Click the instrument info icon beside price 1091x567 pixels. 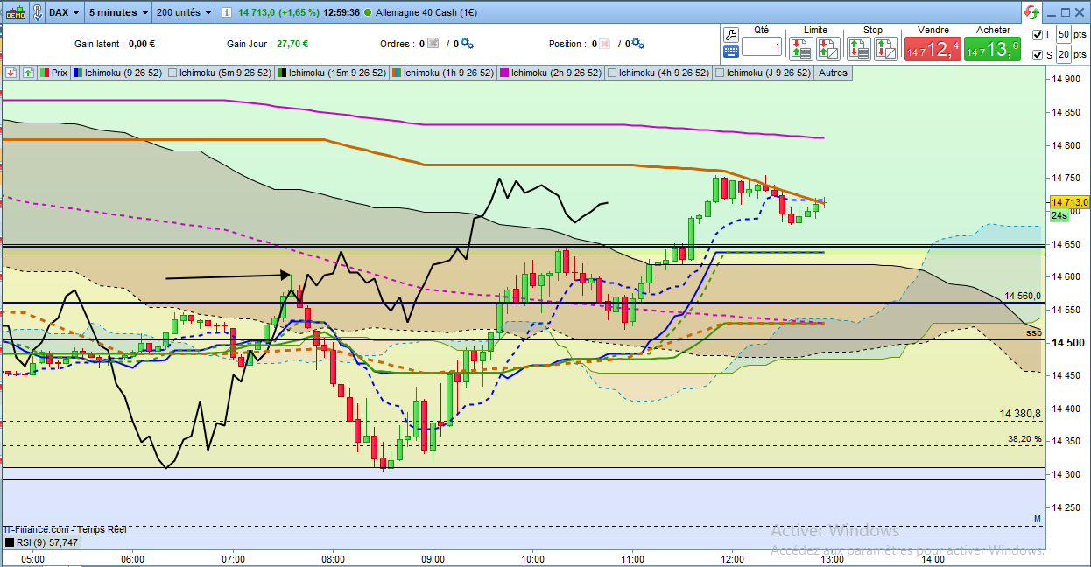coord(226,13)
